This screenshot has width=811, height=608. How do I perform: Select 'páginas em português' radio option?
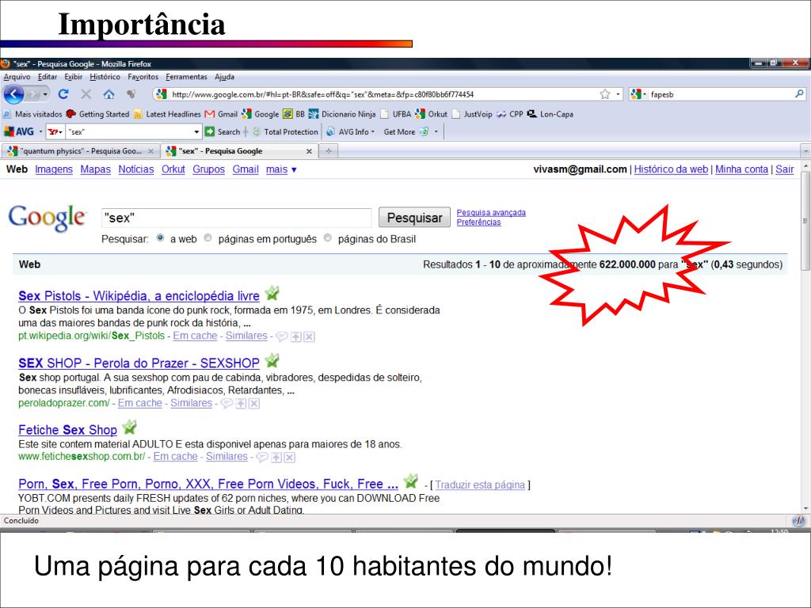pos(208,237)
